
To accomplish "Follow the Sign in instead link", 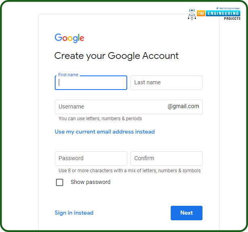I will point(74,213).
